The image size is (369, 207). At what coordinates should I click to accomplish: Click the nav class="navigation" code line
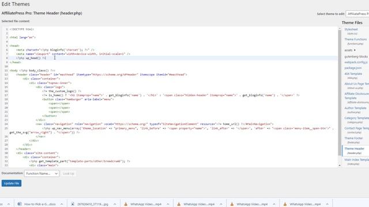click(155, 124)
